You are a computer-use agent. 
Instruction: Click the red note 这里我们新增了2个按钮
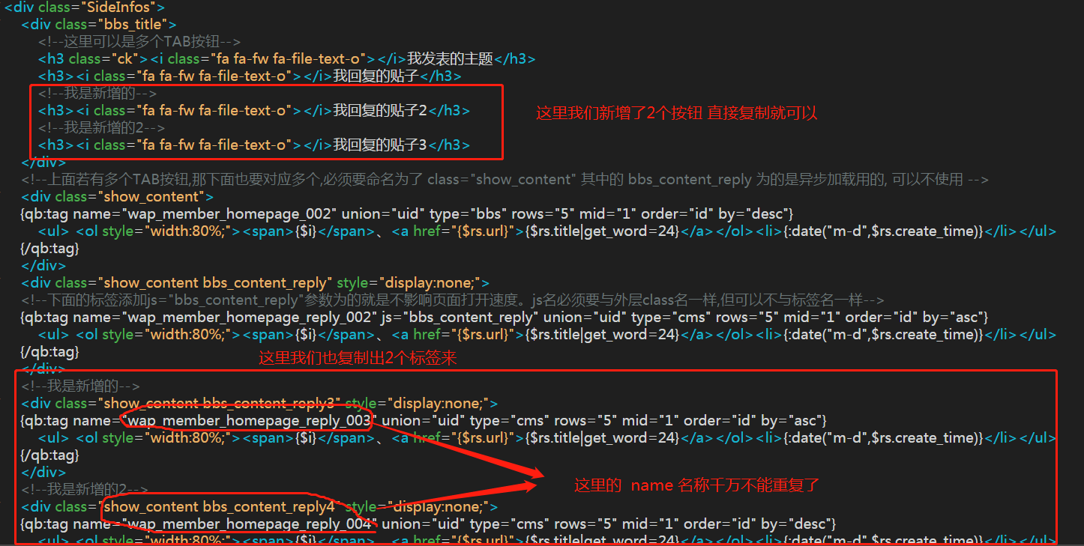point(676,113)
